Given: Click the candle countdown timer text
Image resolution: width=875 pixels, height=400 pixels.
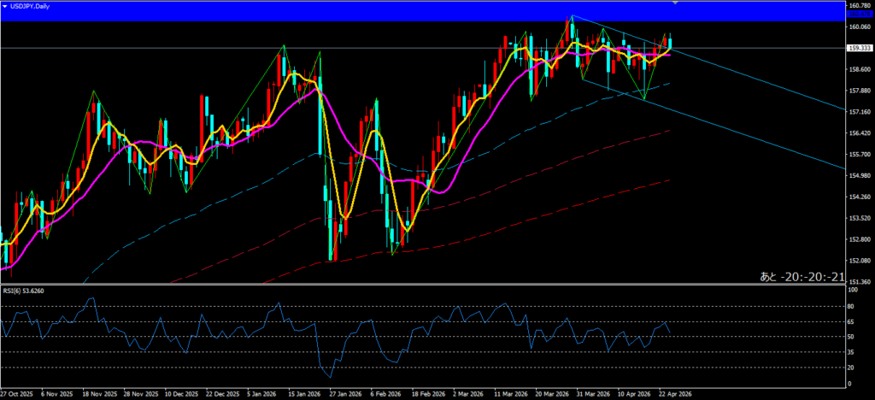Looking at the screenshot, I should coord(802,276).
